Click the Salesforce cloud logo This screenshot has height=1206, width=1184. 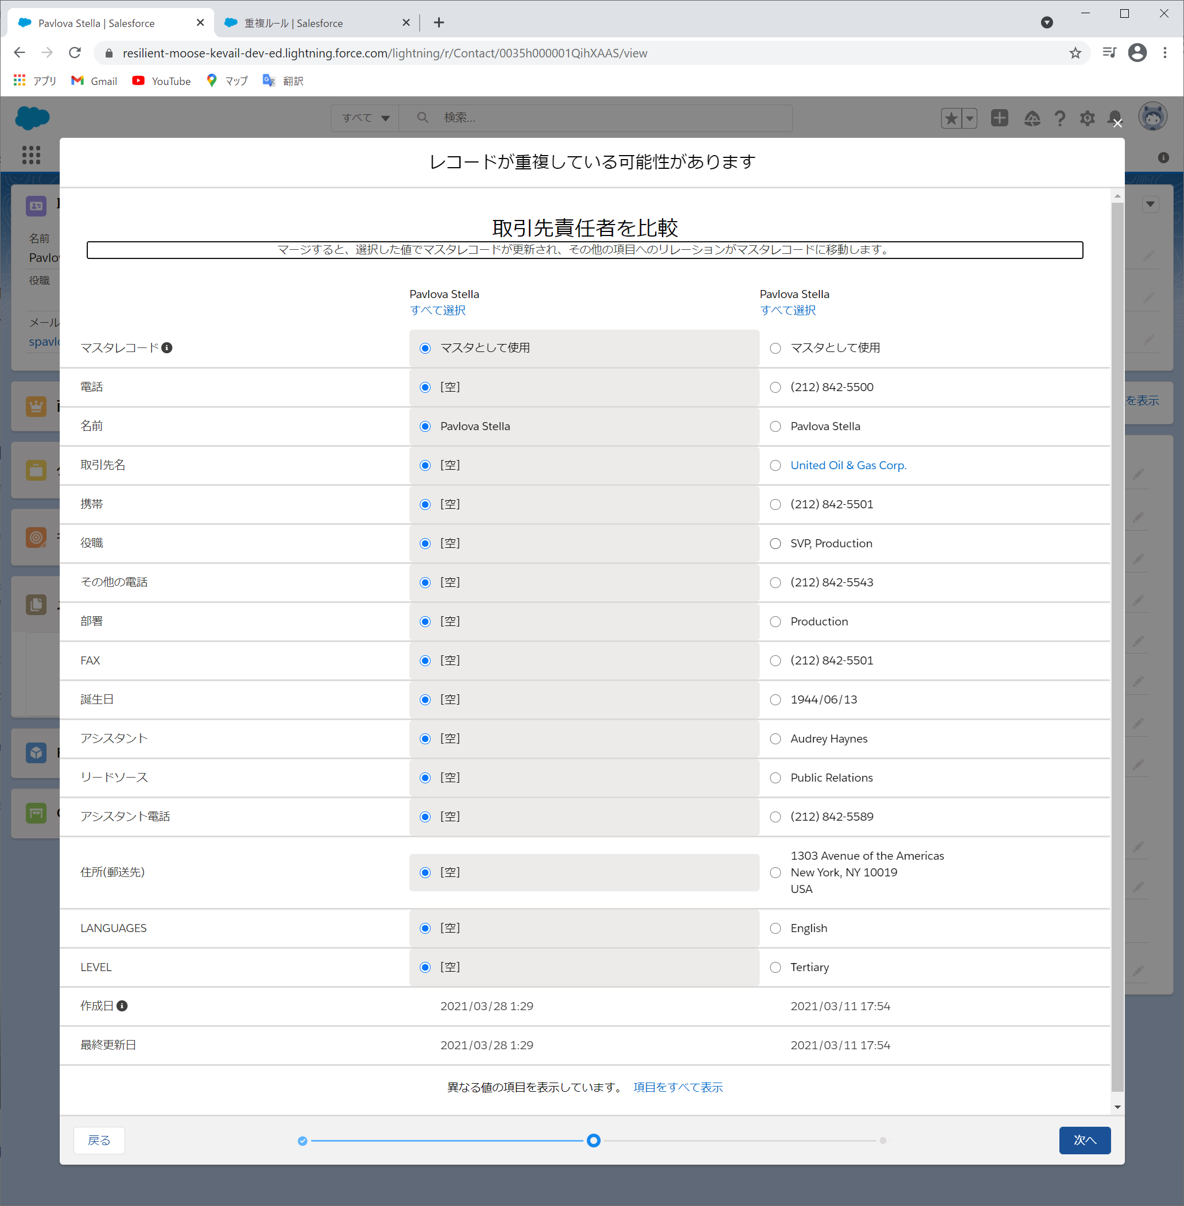[32, 118]
